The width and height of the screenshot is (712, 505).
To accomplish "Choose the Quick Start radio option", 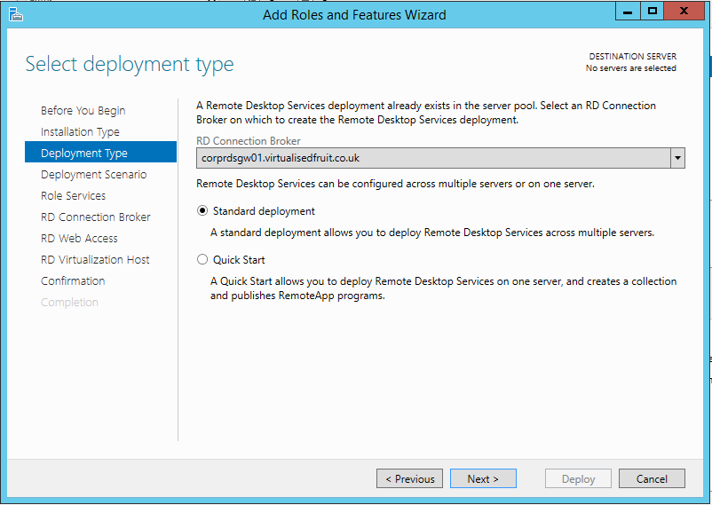I will [x=202, y=260].
